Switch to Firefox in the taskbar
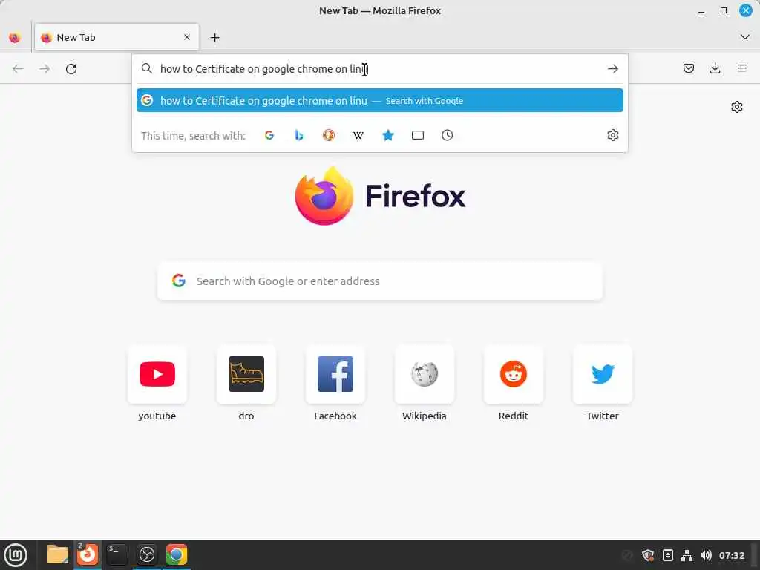 click(88, 554)
